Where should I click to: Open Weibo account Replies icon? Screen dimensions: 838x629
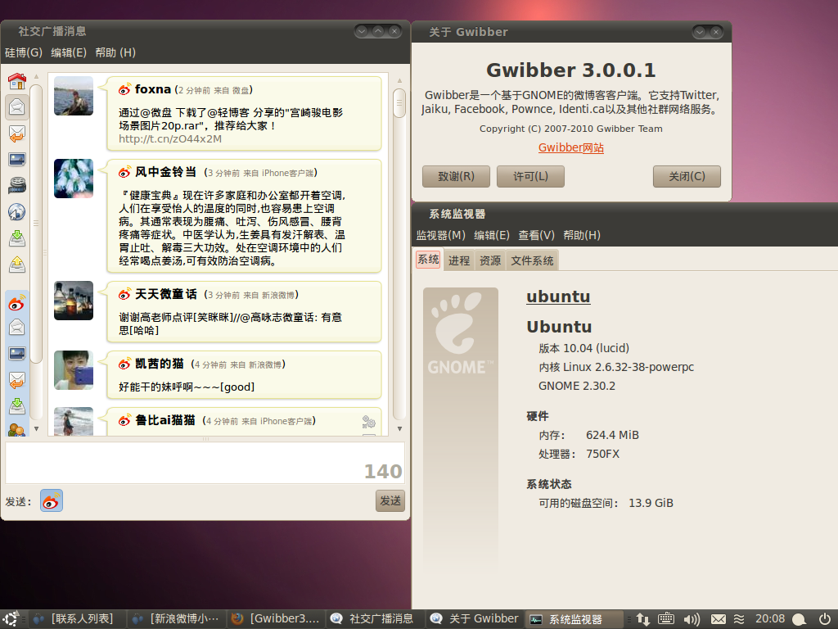tap(17, 380)
